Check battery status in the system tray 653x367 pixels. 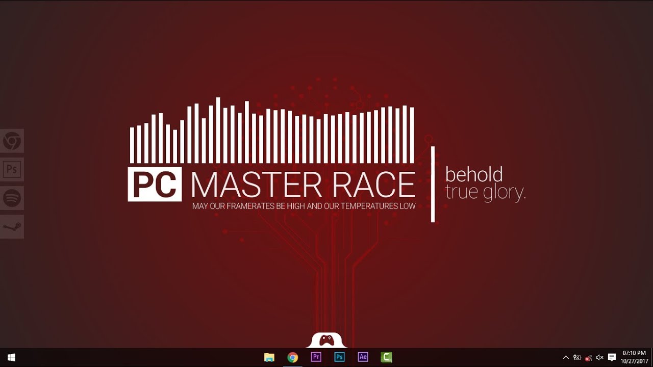click(x=577, y=357)
